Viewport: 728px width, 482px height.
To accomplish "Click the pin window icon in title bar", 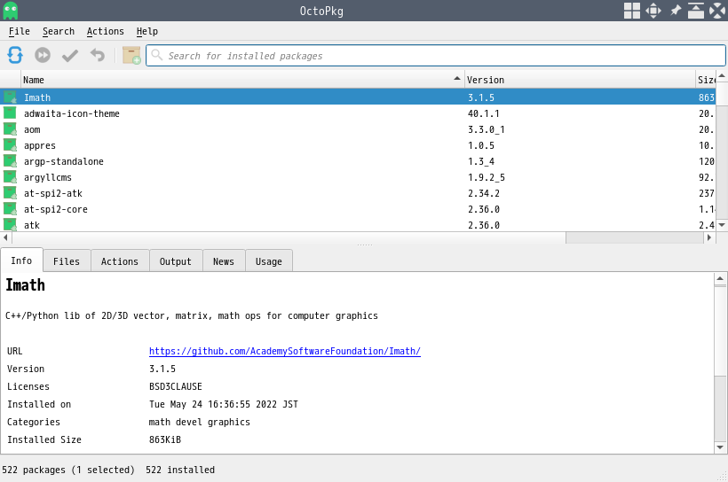I will click(x=676, y=11).
